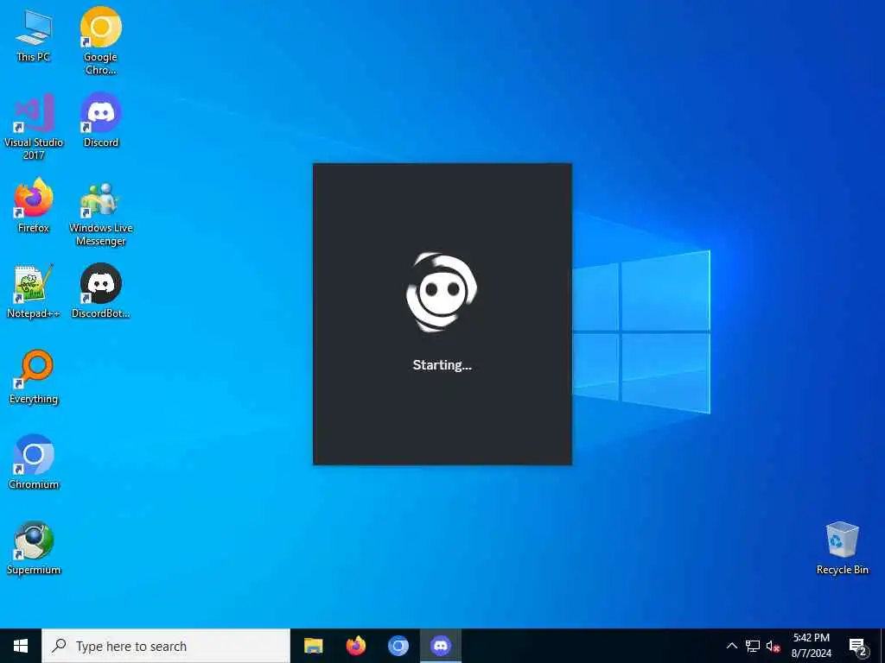The height and width of the screenshot is (663, 885).
Task: Select the Google Chrome desktop shortcut
Action: click(x=100, y=41)
